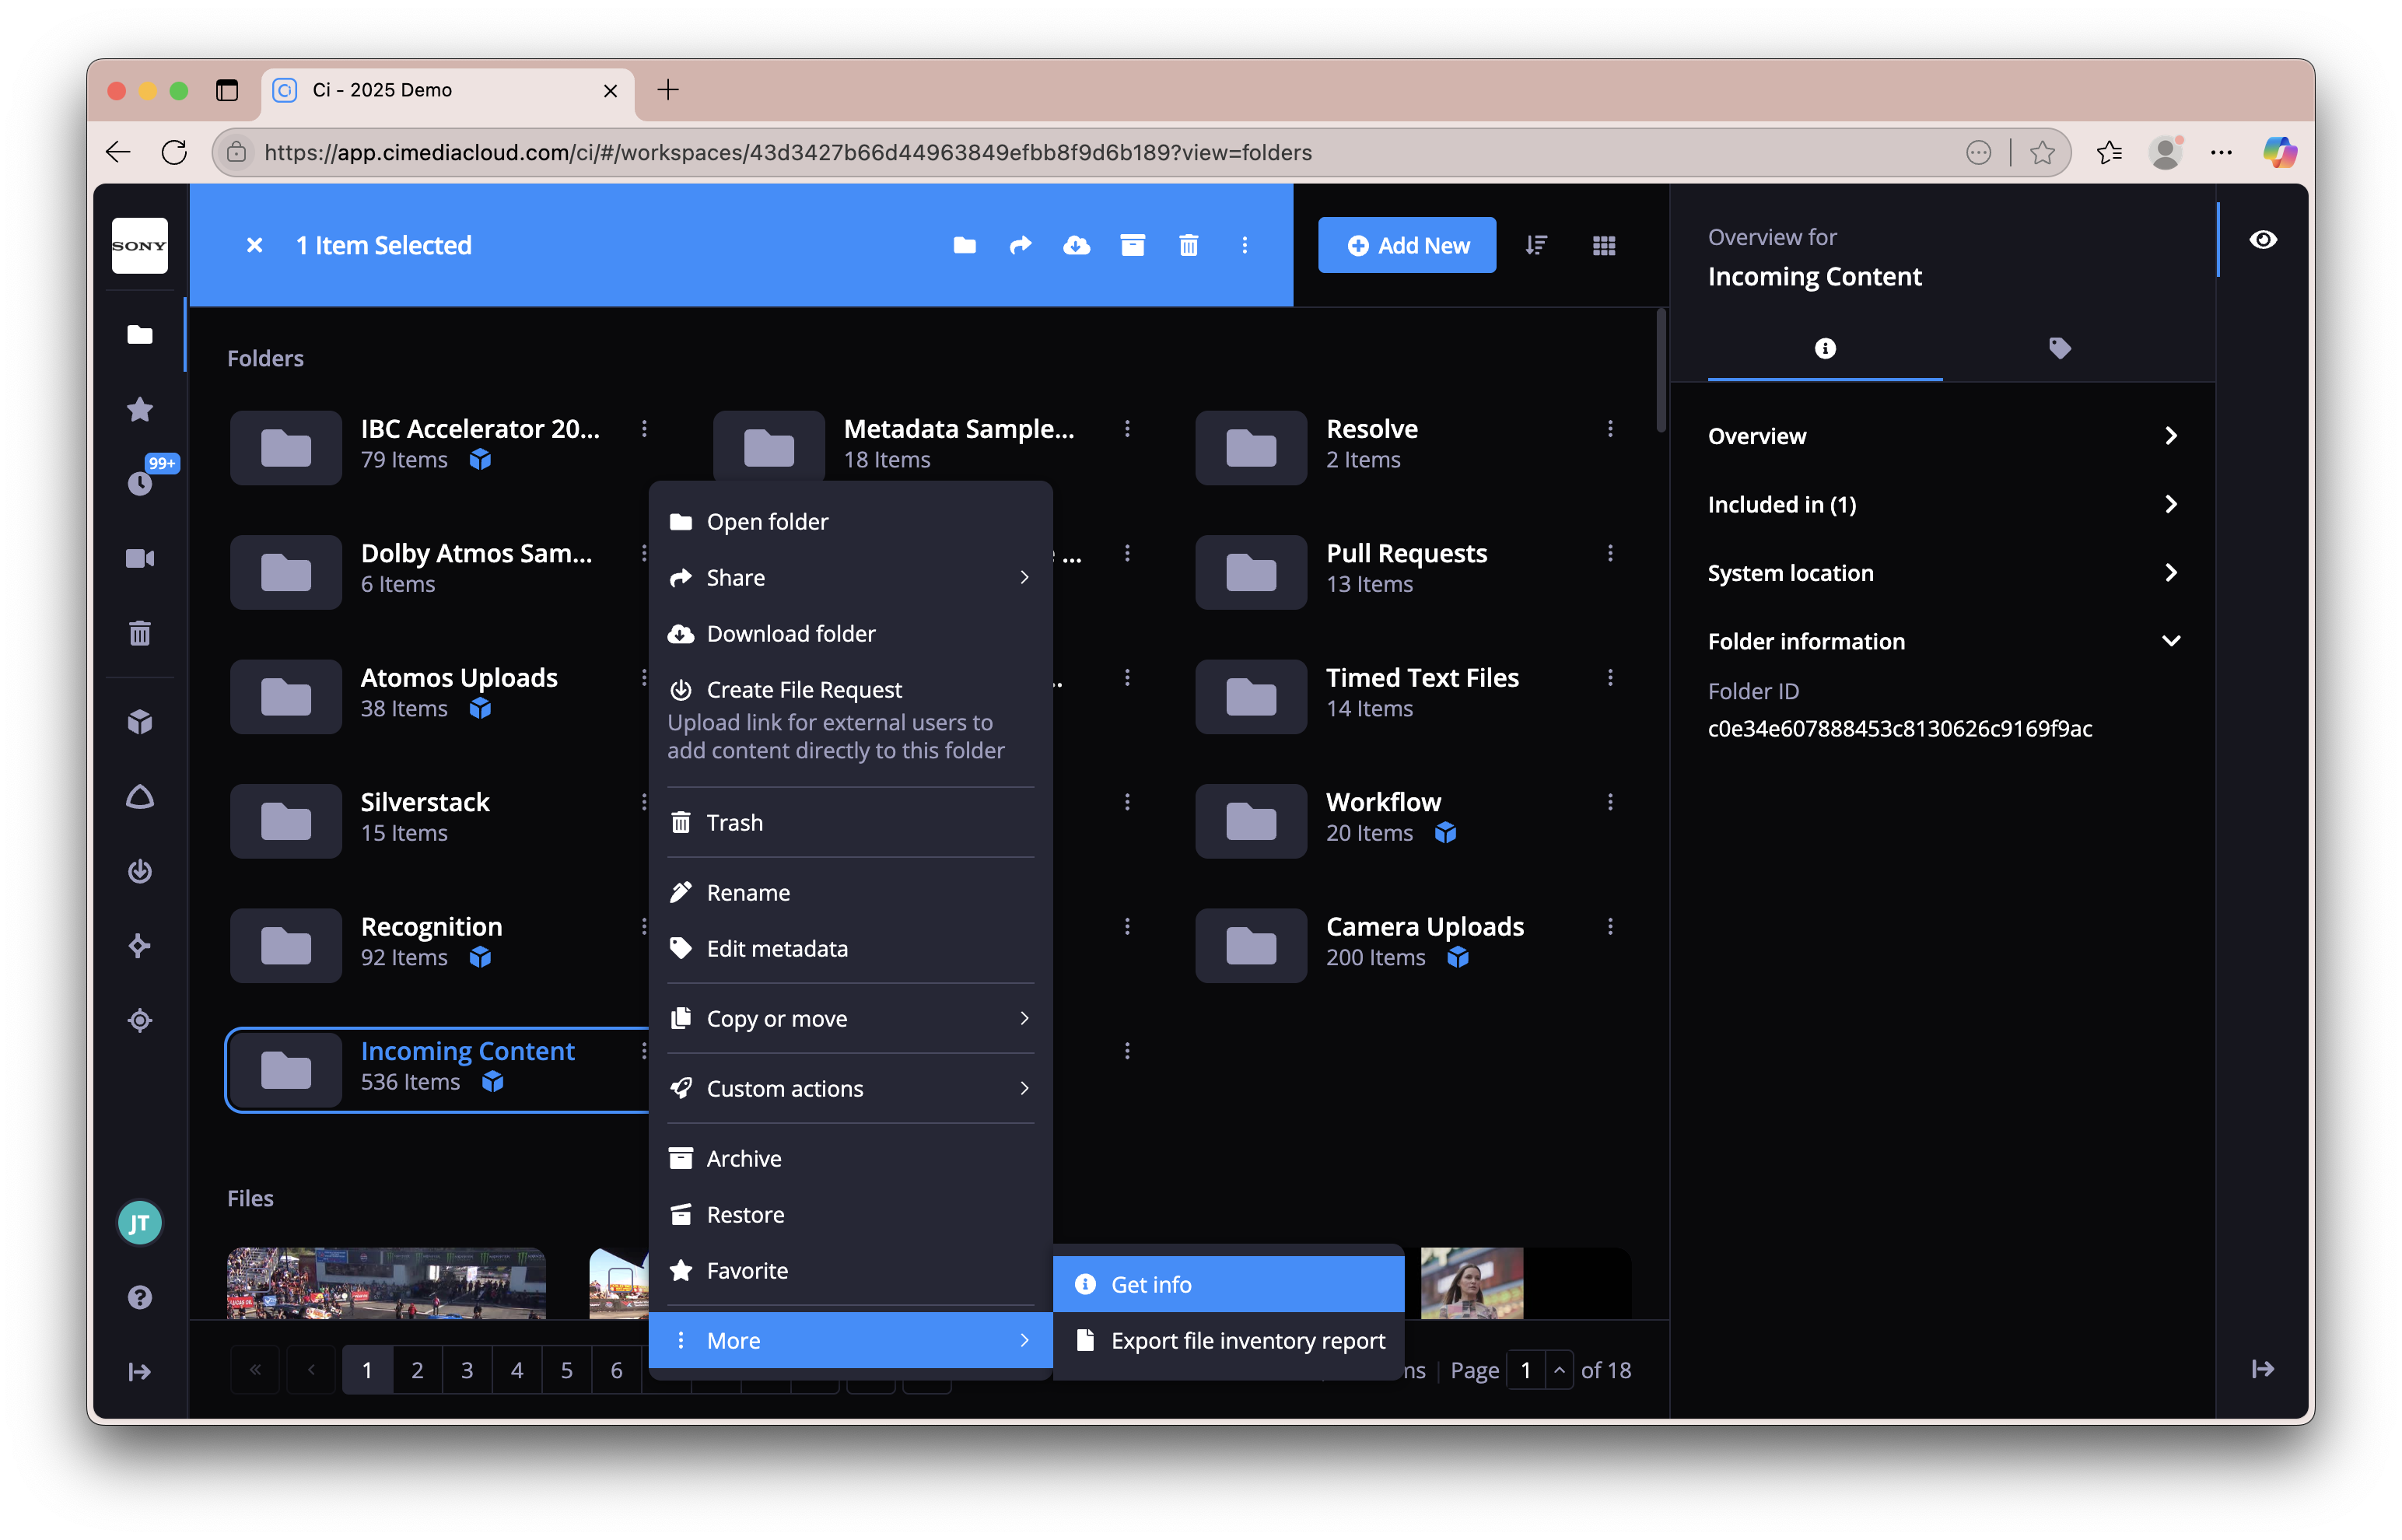The height and width of the screenshot is (1540, 2402).
Task: Open the Folders section in left sidebar
Action: pyautogui.click(x=140, y=334)
